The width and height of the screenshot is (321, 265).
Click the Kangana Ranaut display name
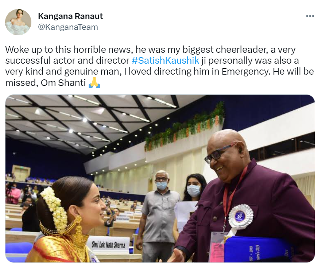pos(70,16)
